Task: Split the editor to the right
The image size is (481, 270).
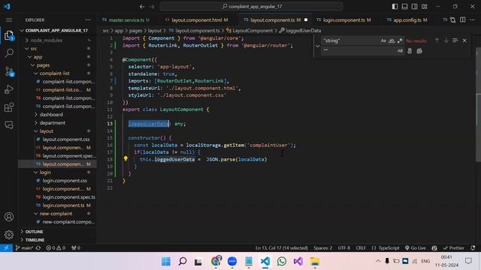Action: pyautogui.click(x=463, y=20)
